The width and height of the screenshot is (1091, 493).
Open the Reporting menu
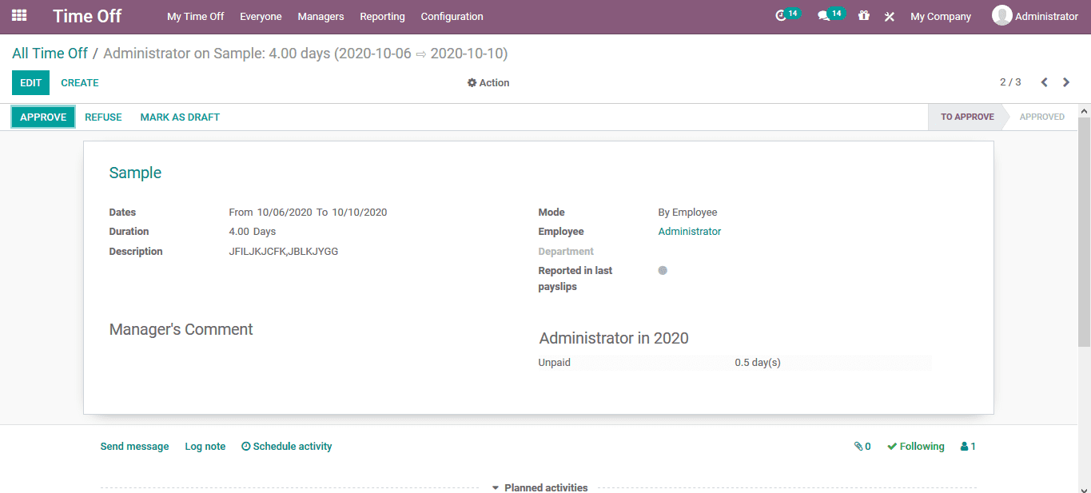[382, 16]
